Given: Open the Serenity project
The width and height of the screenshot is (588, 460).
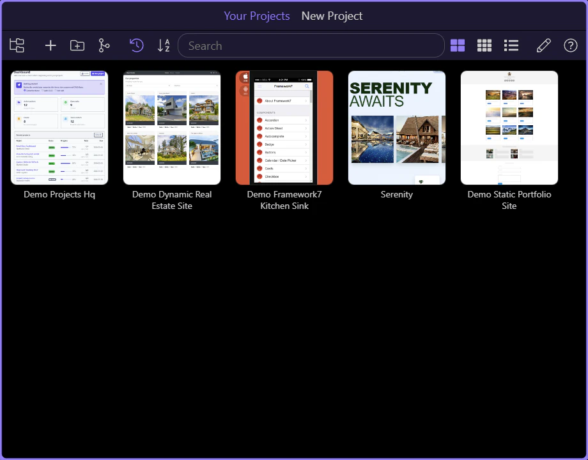Looking at the screenshot, I should pos(396,127).
